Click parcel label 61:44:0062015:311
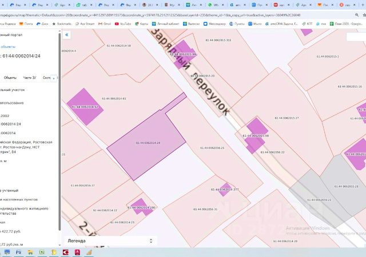366x257 pixels. (218, 40)
